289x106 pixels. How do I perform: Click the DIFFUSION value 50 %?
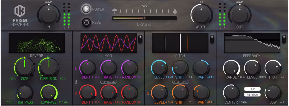point(63,79)
